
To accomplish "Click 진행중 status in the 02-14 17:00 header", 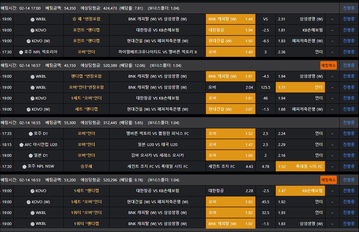I will click(349, 8).
